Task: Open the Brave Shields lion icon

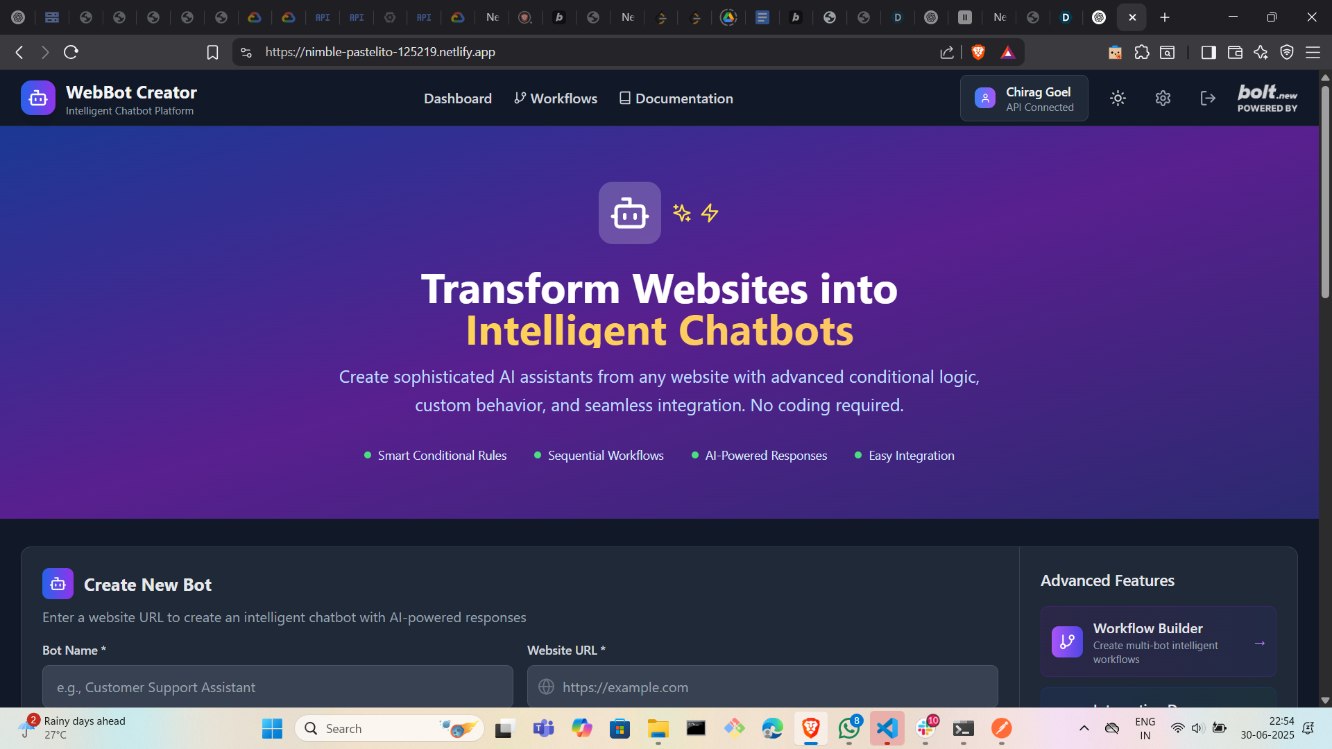Action: pos(978,52)
